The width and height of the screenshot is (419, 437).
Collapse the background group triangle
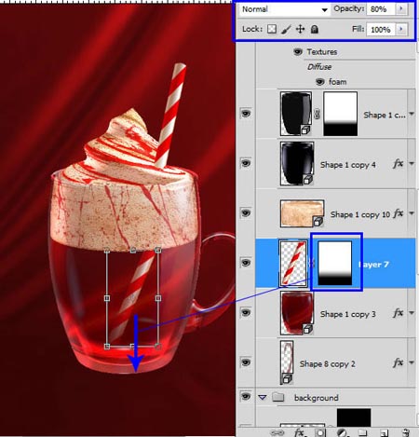(x=263, y=397)
